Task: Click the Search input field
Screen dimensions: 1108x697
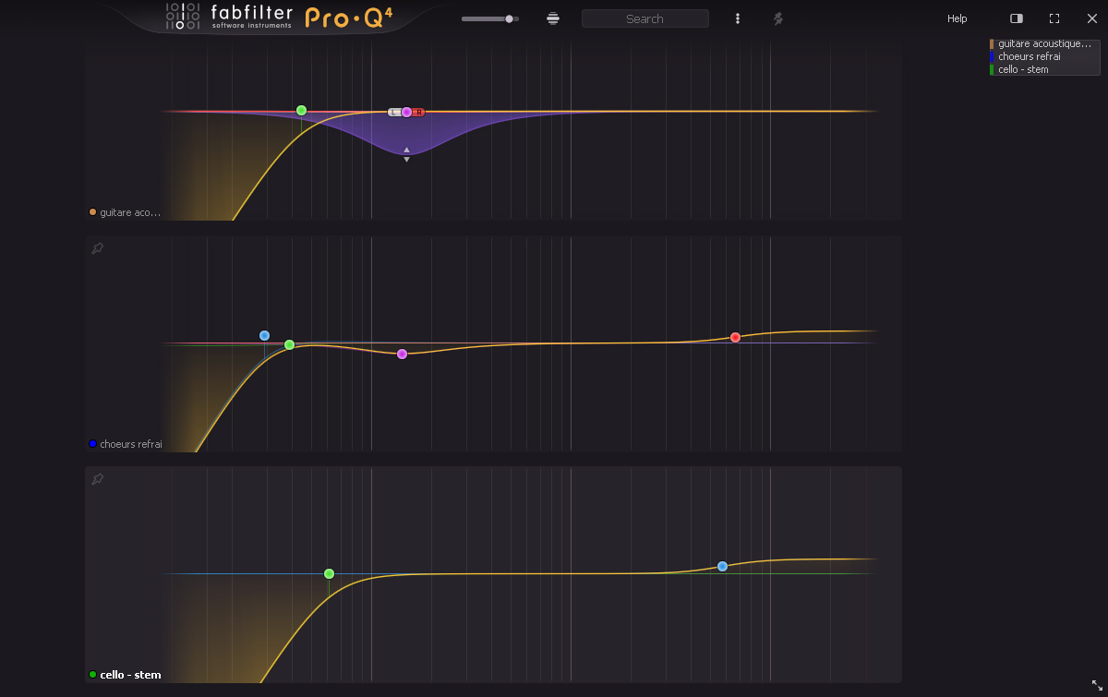Action: (x=645, y=18)
